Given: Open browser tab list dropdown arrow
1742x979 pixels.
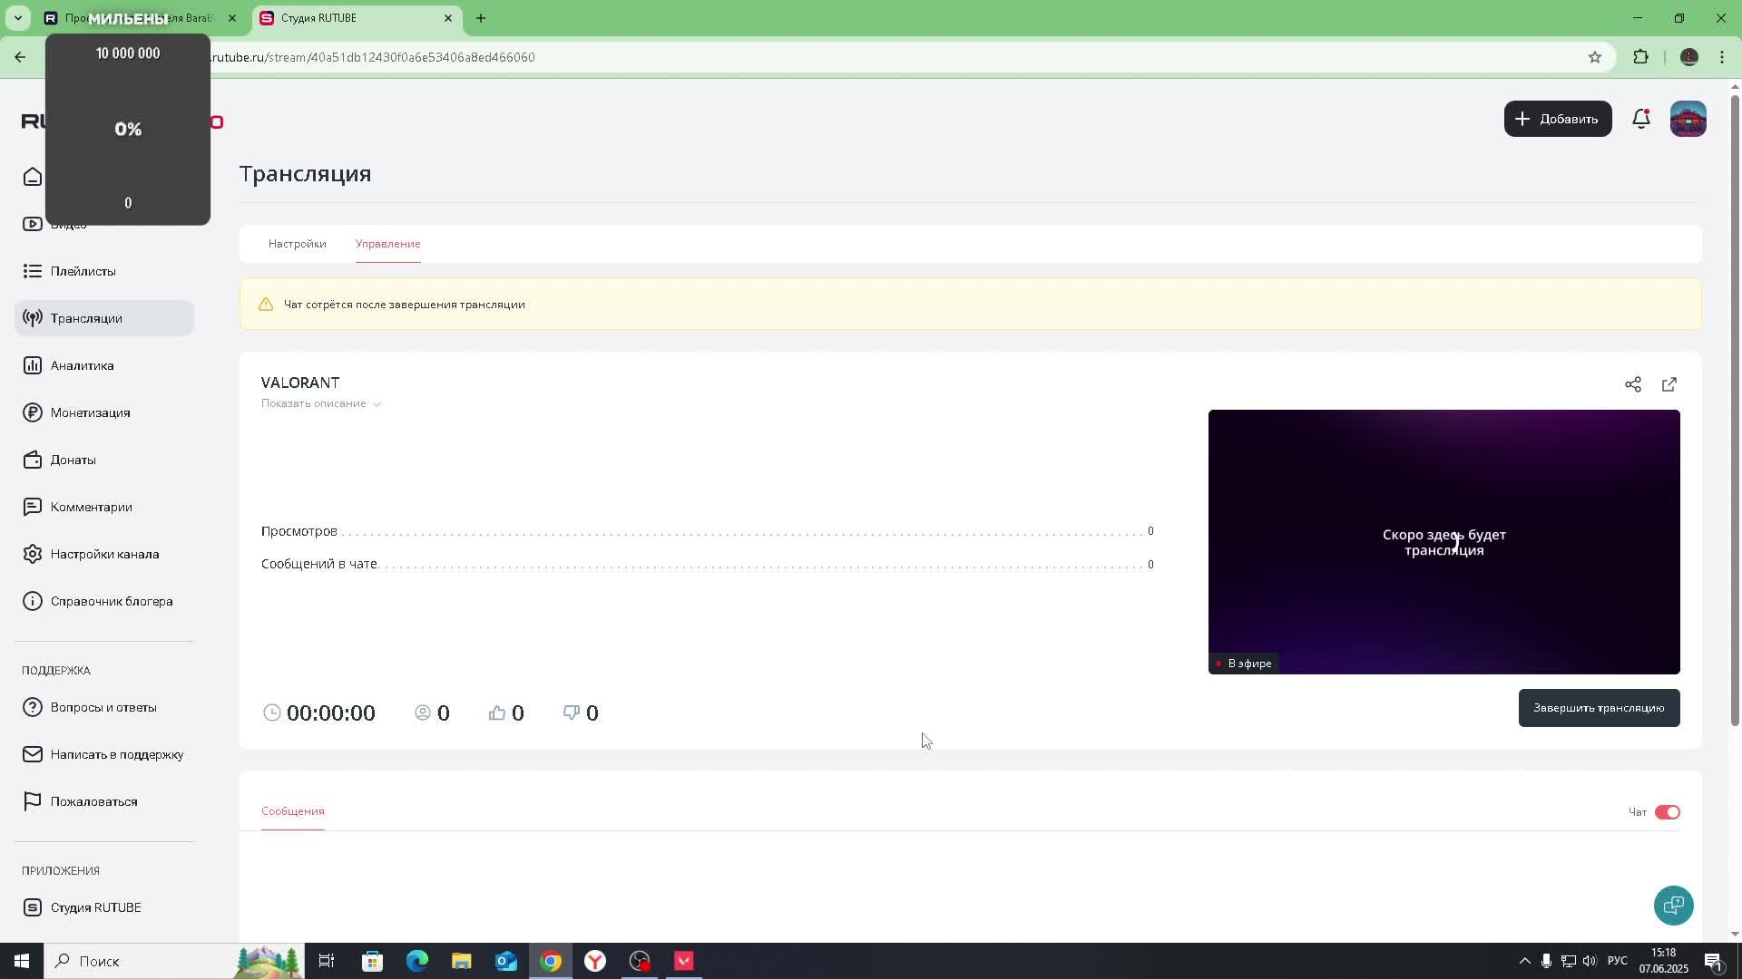Looking at the screenshot, I should pyautogui.click(x=17, y=17).
